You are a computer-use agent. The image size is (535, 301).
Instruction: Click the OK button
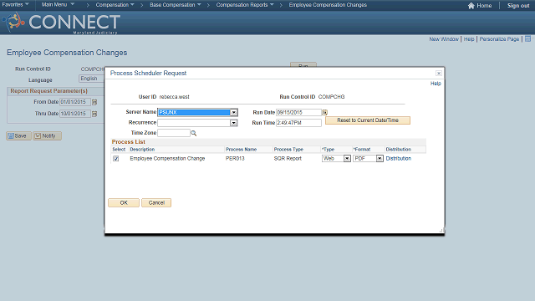pyautogui.click(x=124, y=202)
